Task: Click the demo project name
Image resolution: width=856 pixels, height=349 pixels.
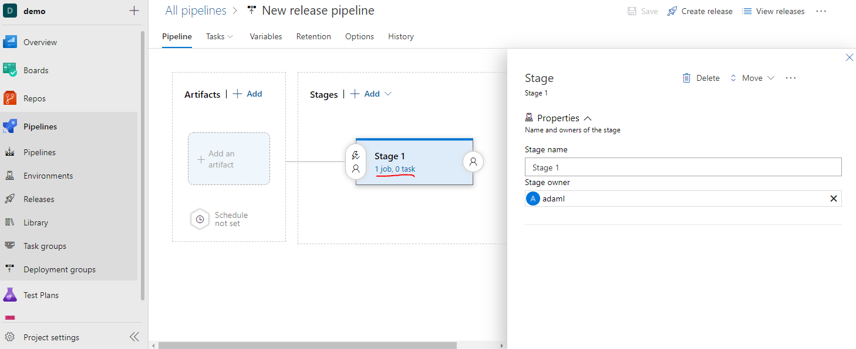Action: click(x=34, y=11)
